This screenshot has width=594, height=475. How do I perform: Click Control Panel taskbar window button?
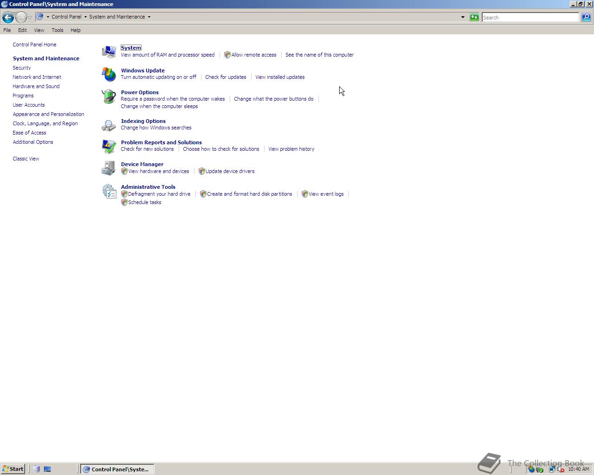(x=117, y=469)
